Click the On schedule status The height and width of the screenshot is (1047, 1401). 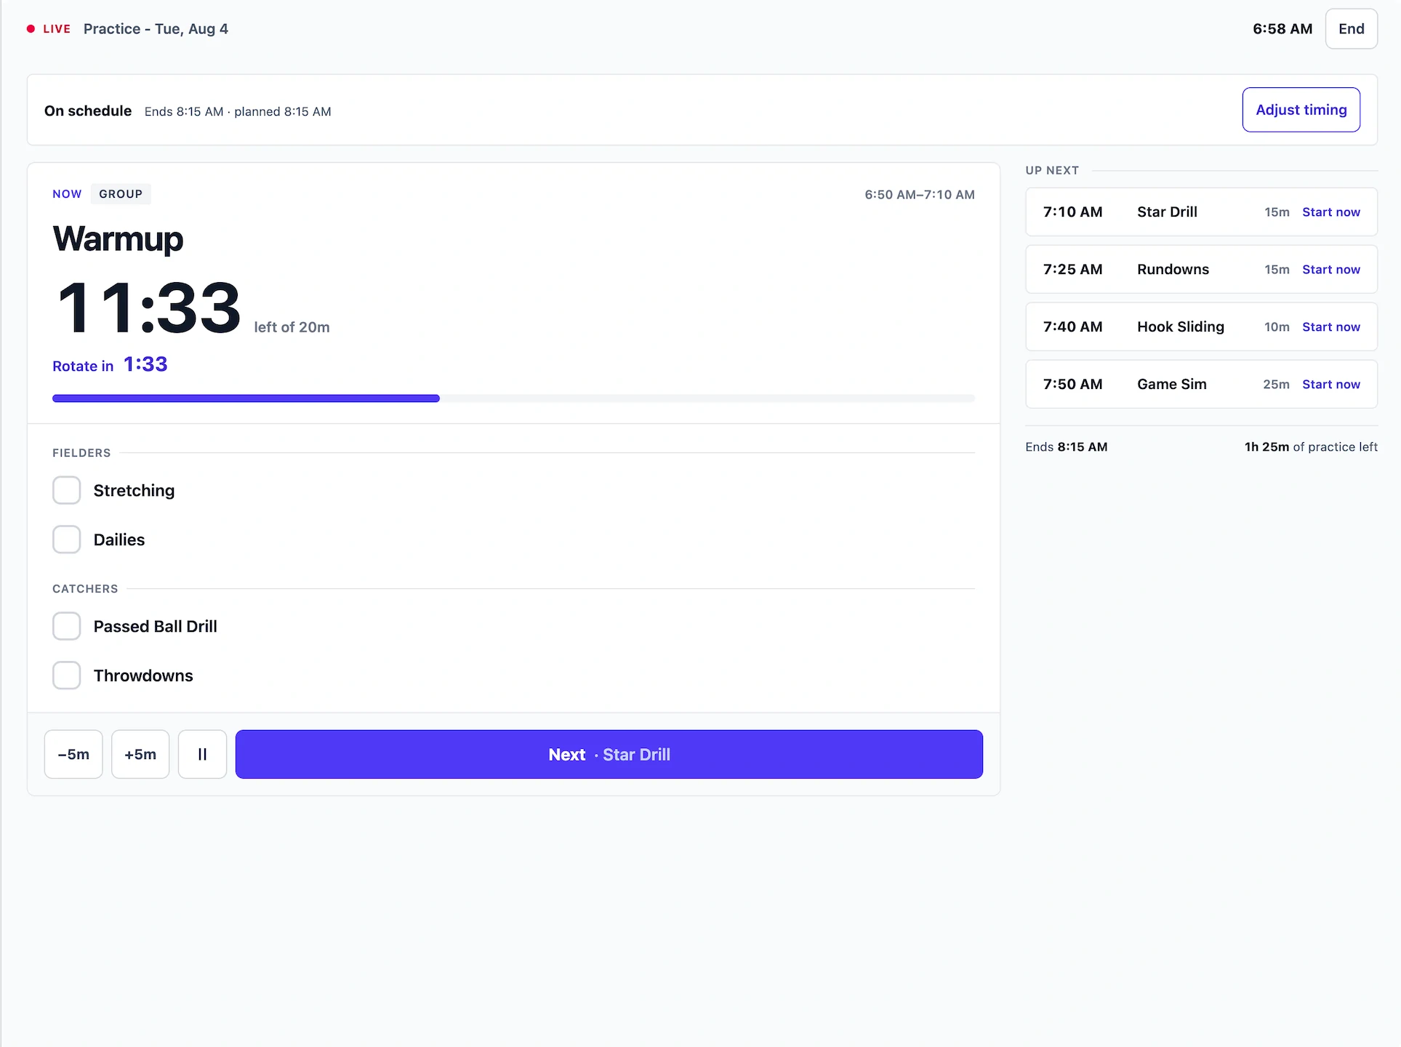coord(88,111)
